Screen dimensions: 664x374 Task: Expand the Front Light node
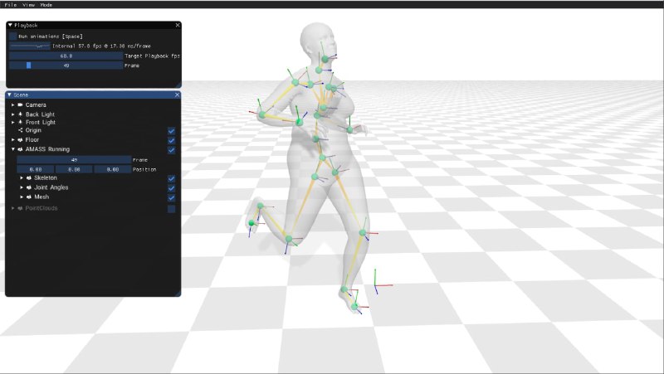coord(13,122)
